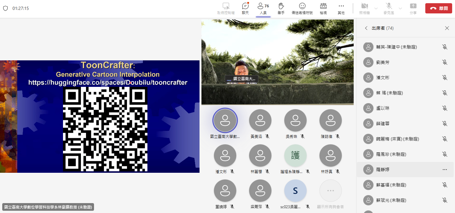
Task: Click the presenter's camera video tile
Action: pos(278,62)
